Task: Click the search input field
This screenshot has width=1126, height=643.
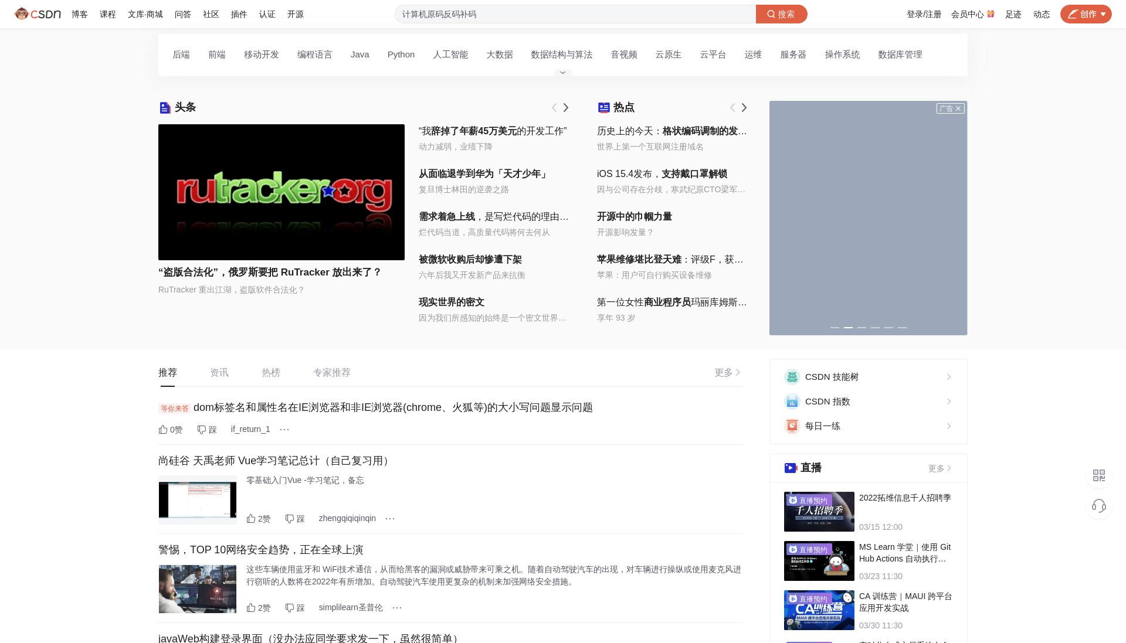Action: click(x=575, y=14)
